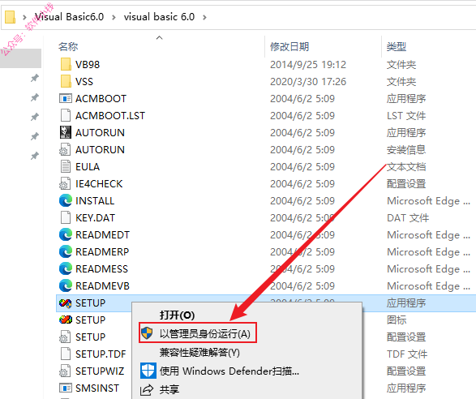The width and height of the screenshot is (476, 399).
Task: Click the VB98 folder icon
Action: coord(66,64)
